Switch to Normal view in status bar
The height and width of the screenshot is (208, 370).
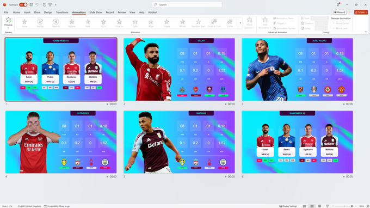[304, 206]
